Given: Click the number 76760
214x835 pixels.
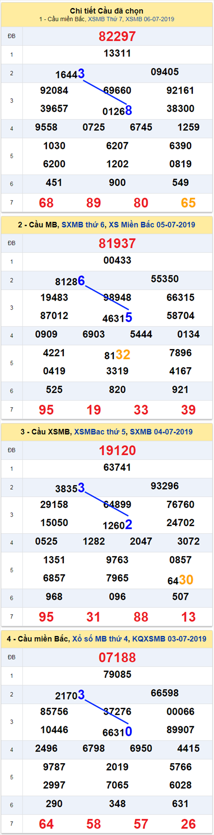Looking at the screenshot, I should point(181,505).
